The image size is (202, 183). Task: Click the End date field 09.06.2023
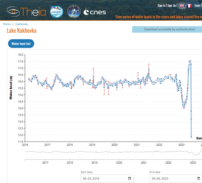[x=176, y=178]
